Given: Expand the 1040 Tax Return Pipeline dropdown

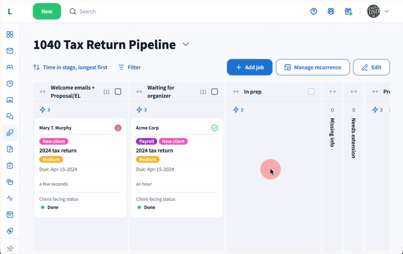Looking at the screenshot, I should pyautogui.click(x=185, y=44).
